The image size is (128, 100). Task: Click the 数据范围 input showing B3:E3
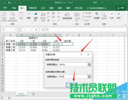tap(73, 65)
